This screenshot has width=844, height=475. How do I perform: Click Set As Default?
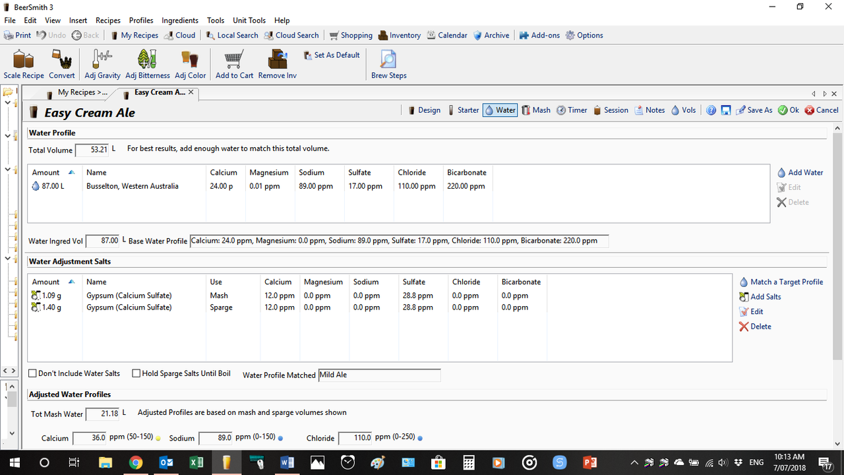click(331, 55)
